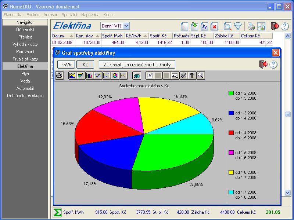Select the pie chart type

pyautogui.click(x=115, y=76)
